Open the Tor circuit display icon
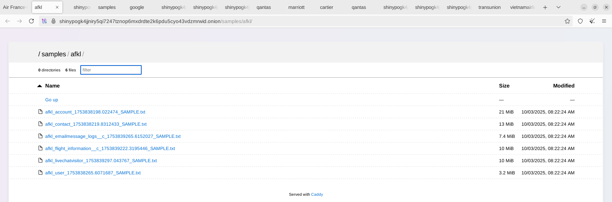The height and width of the screenshot is (202, 612). point(44,21)
